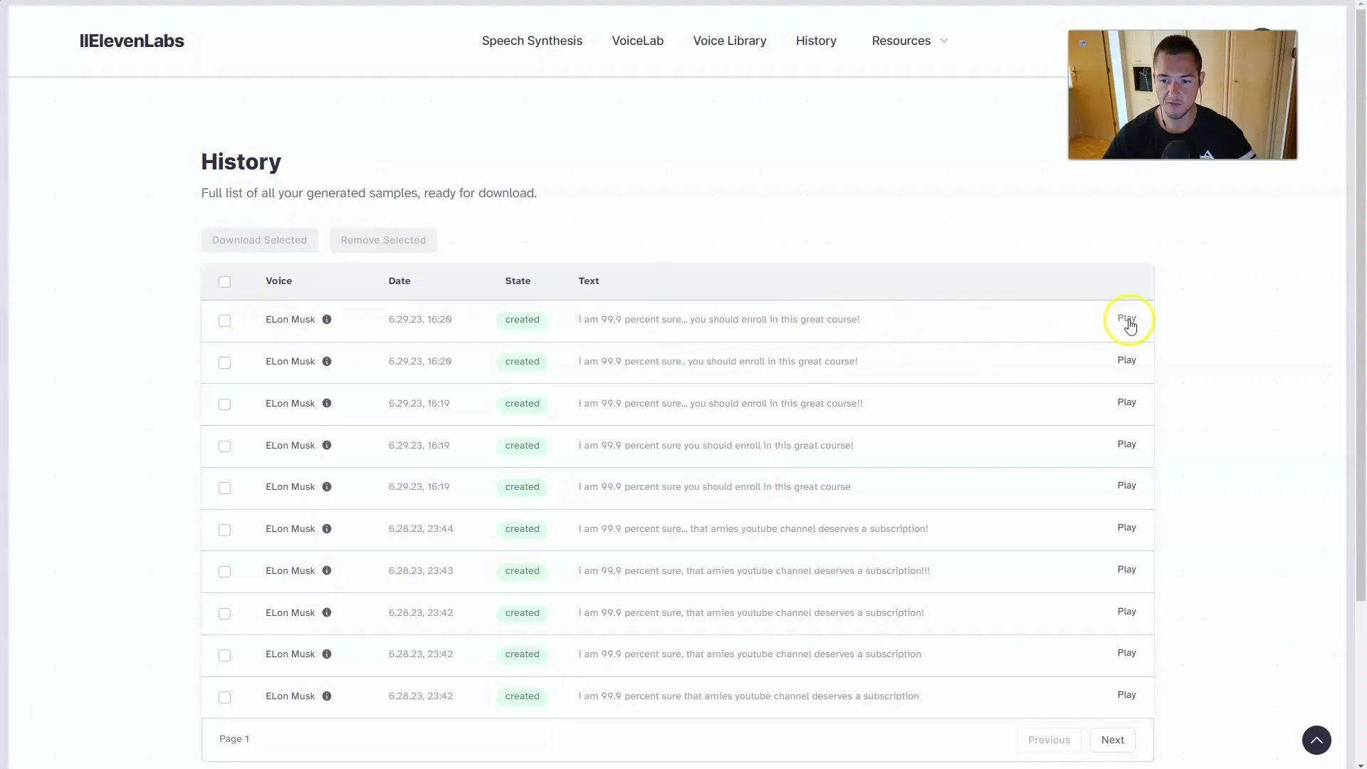Toggle checkbox for first history entry
Image resolution: width=1367 pixels, height=769 pixels.
click(x=224, y=319)
